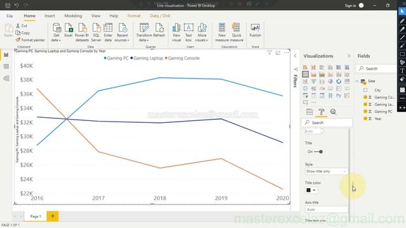
Task: Select the slicer visual
Action: [305, 96]
